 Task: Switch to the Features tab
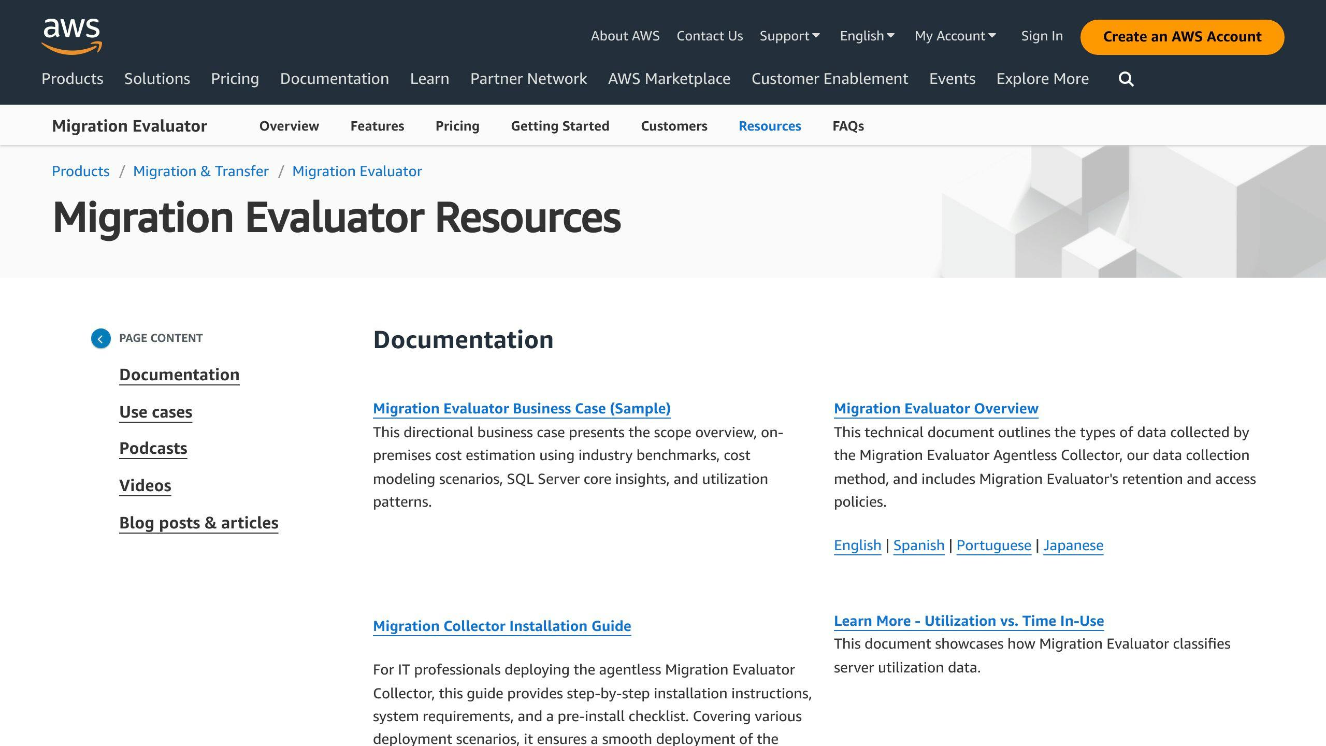coord(377,126)
